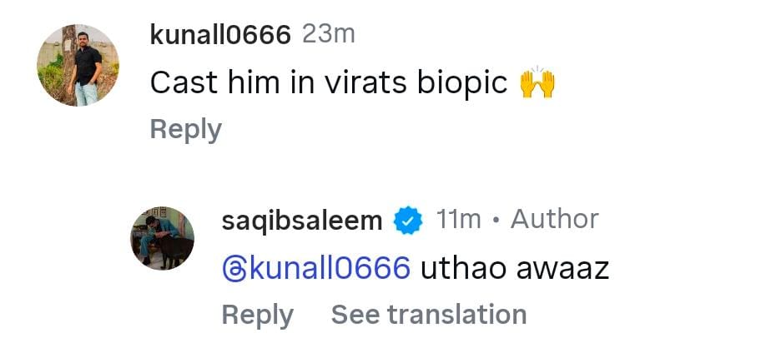The height and width of the screenshot is (338, 781).
Task: Click the dot separator before Author
Action: tap(496, 220)
